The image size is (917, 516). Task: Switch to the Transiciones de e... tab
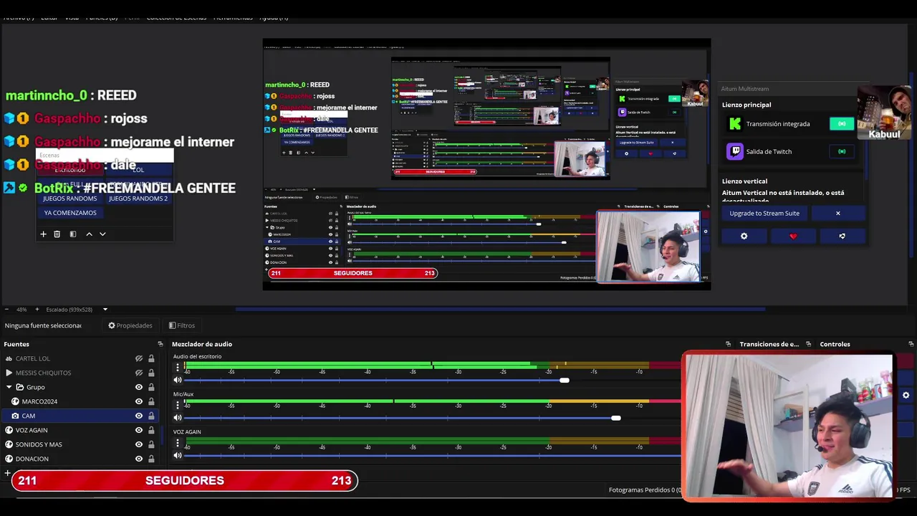click(x=769, y=344)
